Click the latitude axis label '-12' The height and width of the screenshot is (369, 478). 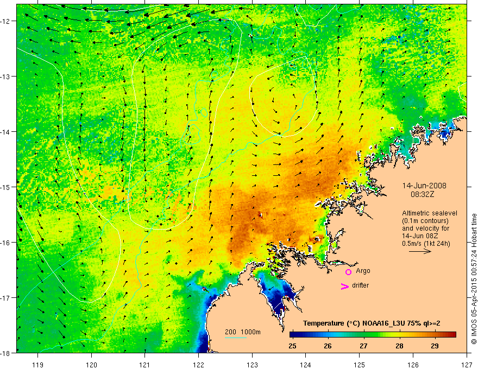coord(7,21)
